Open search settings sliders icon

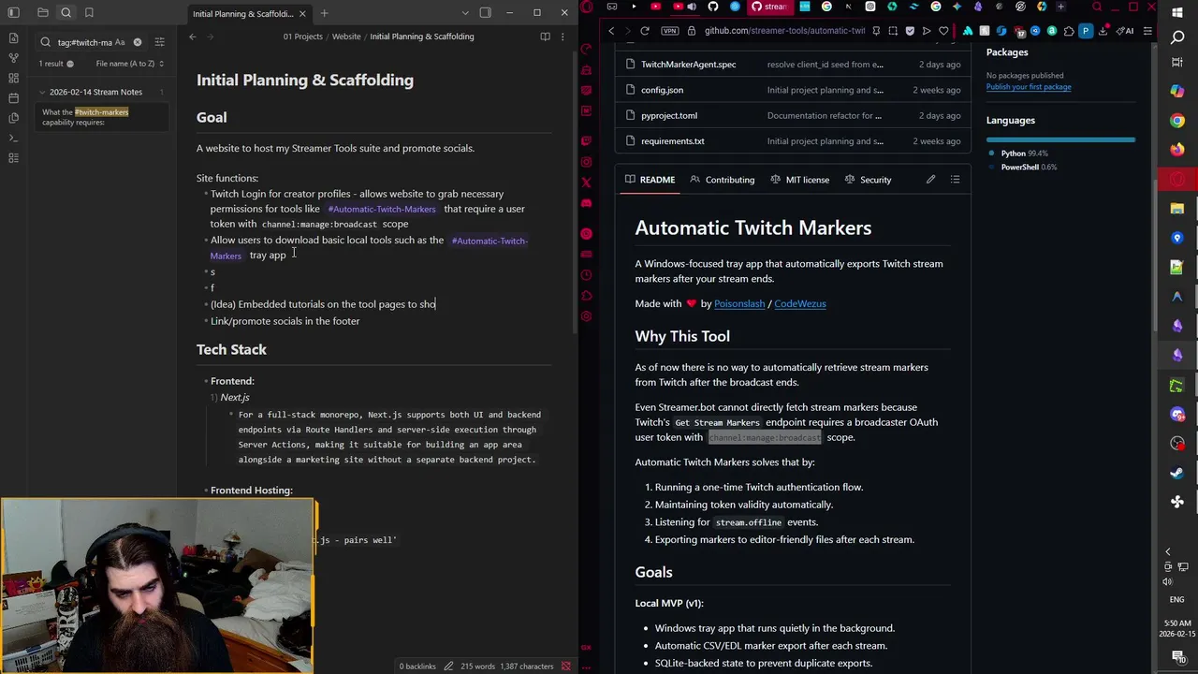(x=159, y=42)
